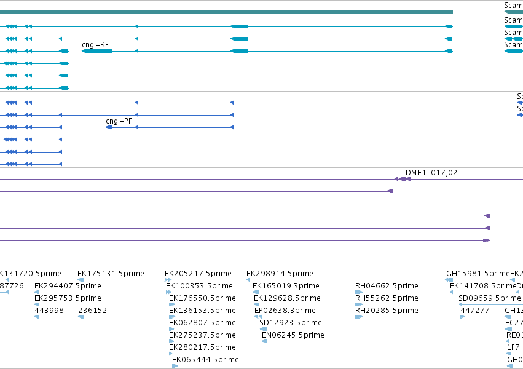The height and width of the screenshot is (369, 523).
Task: Select the EK298914.5prime EST label
Action: coord(280,274)
